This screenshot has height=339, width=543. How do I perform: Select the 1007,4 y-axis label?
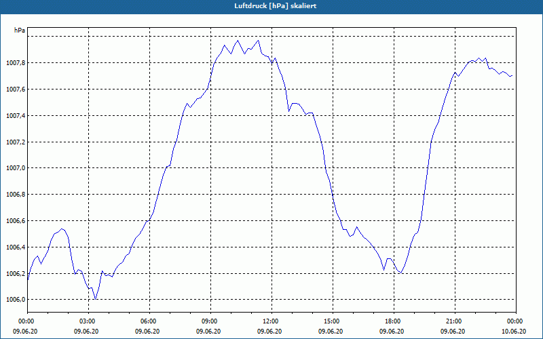[x=16, y=115]
